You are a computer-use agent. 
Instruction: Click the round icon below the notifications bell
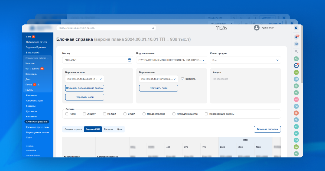[296, 44]
